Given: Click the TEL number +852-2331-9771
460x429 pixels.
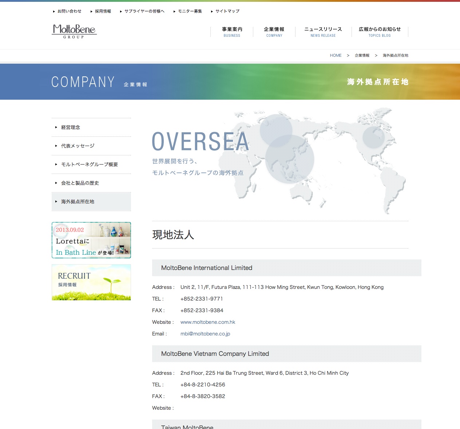Looking at the screenshot, I should 202,299.
